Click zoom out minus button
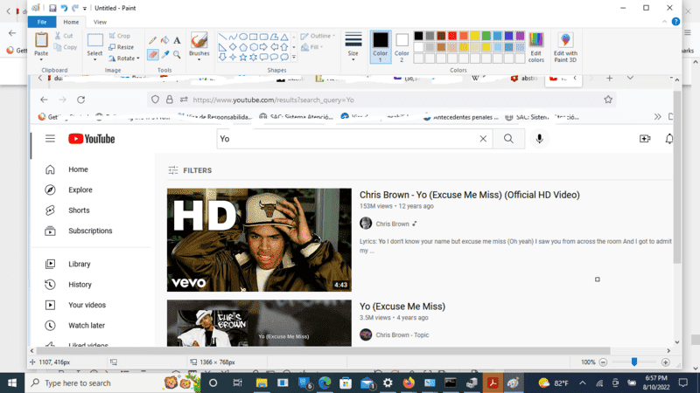 (x=603, y=362)
